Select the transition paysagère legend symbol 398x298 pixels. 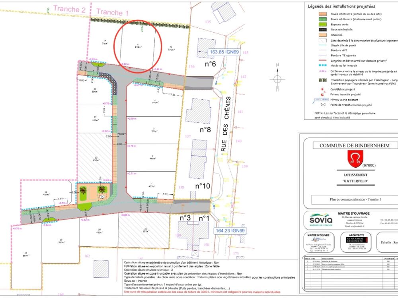[322, 79]
